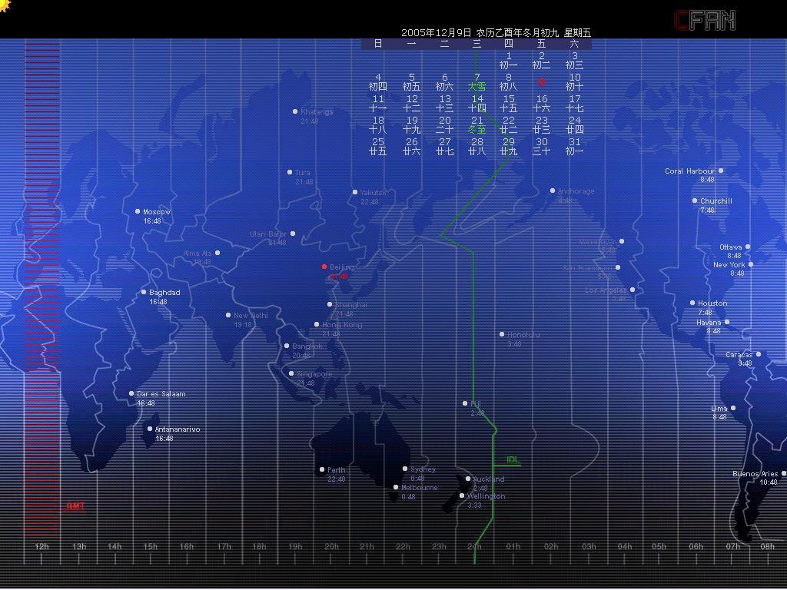This screenshot has height=590, width=787.
Task: Select the Perth city marker
Action: click(322, 469)
